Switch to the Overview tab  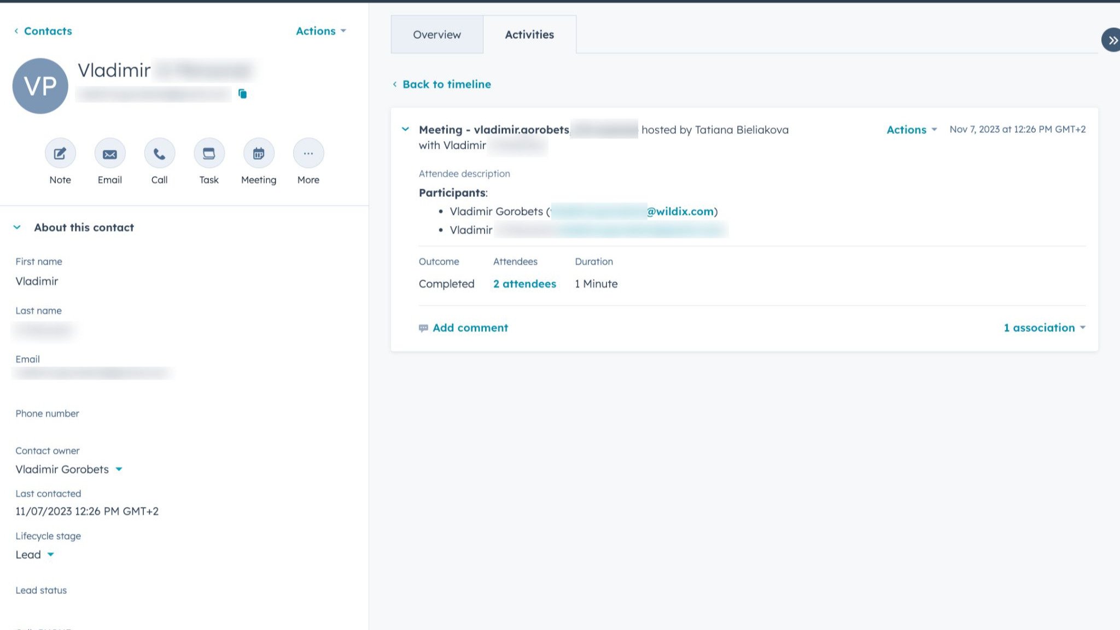436,34
